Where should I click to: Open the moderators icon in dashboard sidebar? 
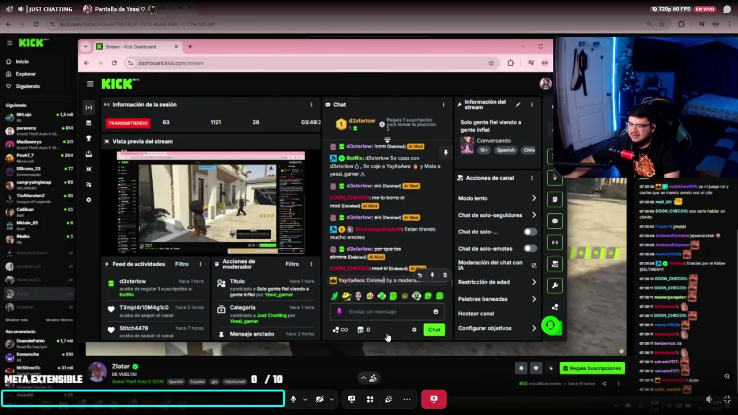[x=88, y=184]
